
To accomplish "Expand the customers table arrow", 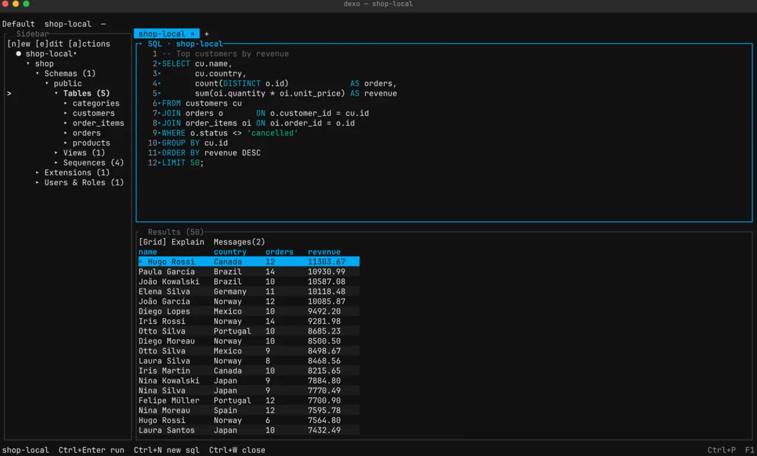I will coord(66,113).
